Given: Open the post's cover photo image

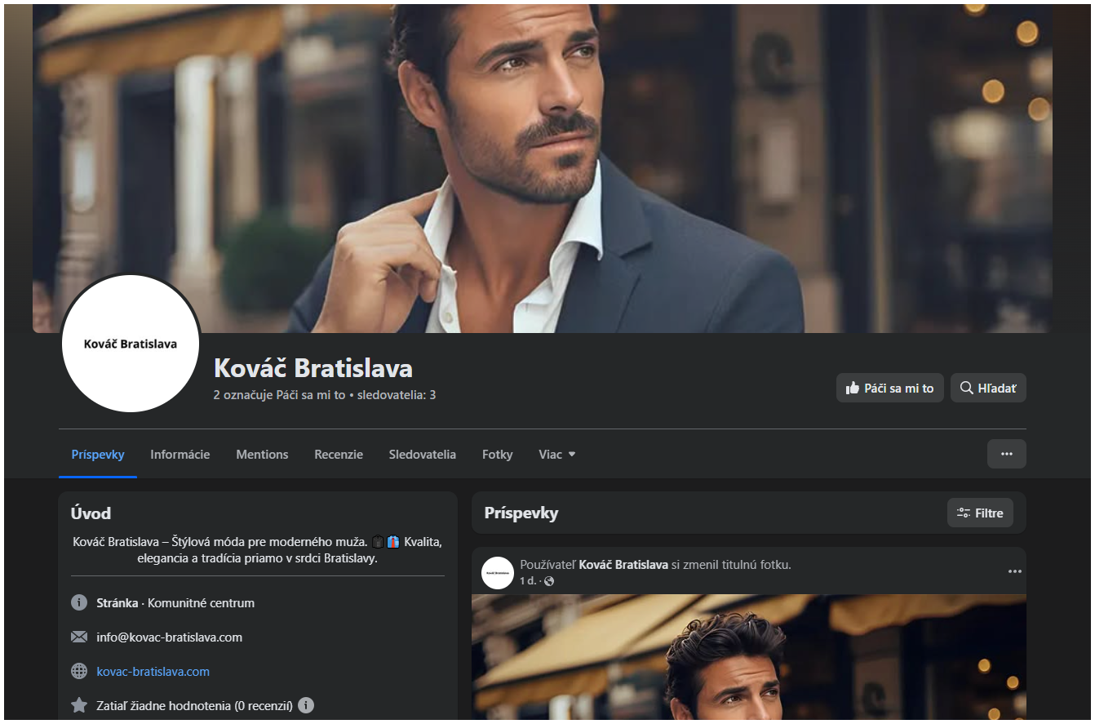Looking at the screenshot, I should click(x=749, y=659).
